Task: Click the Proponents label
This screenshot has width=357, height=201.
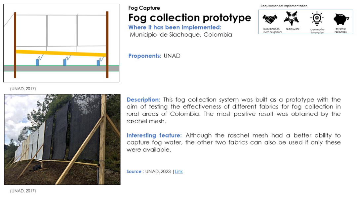Action: (x=145, y=56)
